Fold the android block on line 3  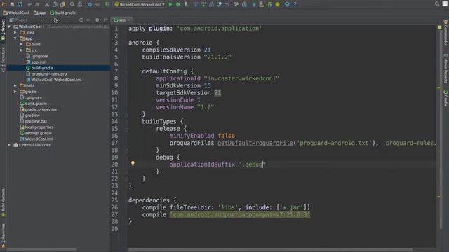126,43
